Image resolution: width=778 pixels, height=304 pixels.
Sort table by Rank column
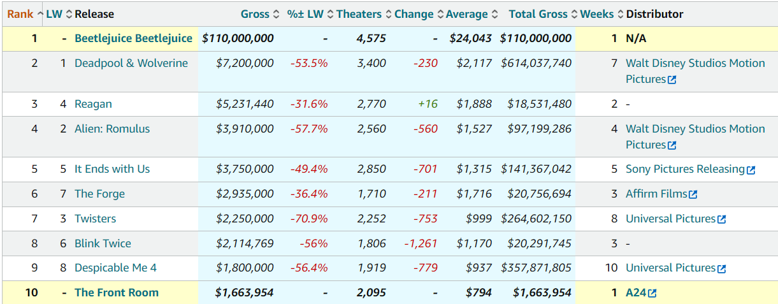[20, 14]
